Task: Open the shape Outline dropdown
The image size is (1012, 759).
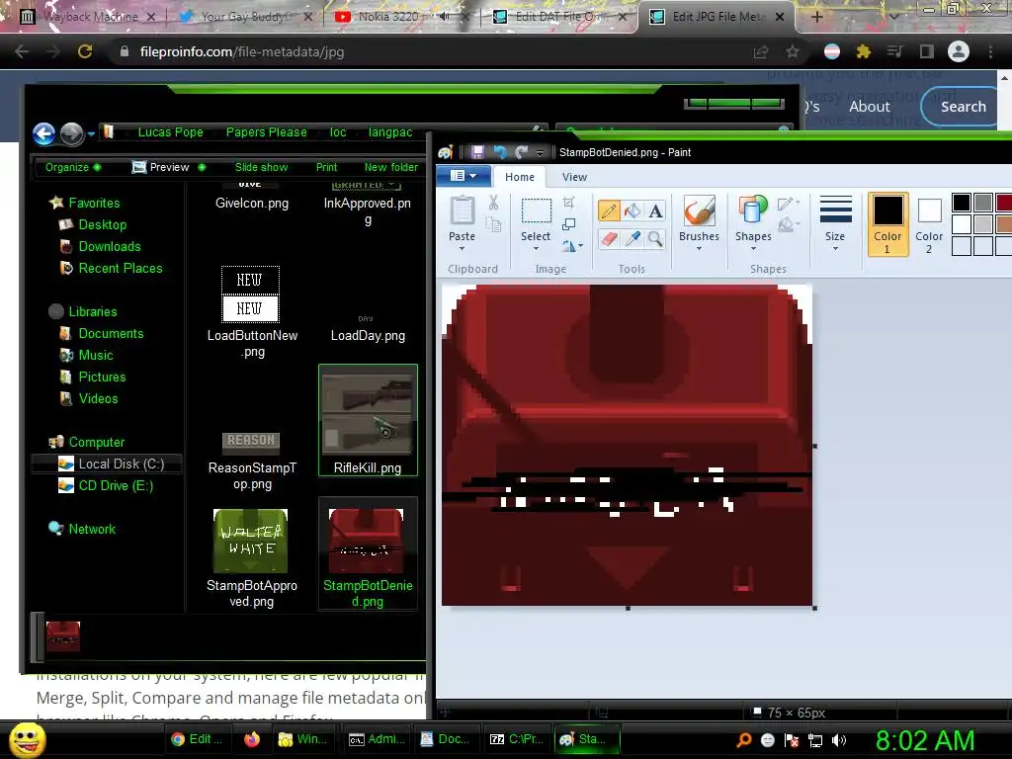Action: tap(789, 204)
